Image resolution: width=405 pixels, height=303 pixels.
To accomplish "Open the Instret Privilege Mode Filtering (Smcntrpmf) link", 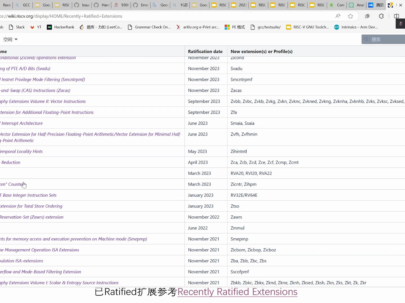I will click(42, 79).
